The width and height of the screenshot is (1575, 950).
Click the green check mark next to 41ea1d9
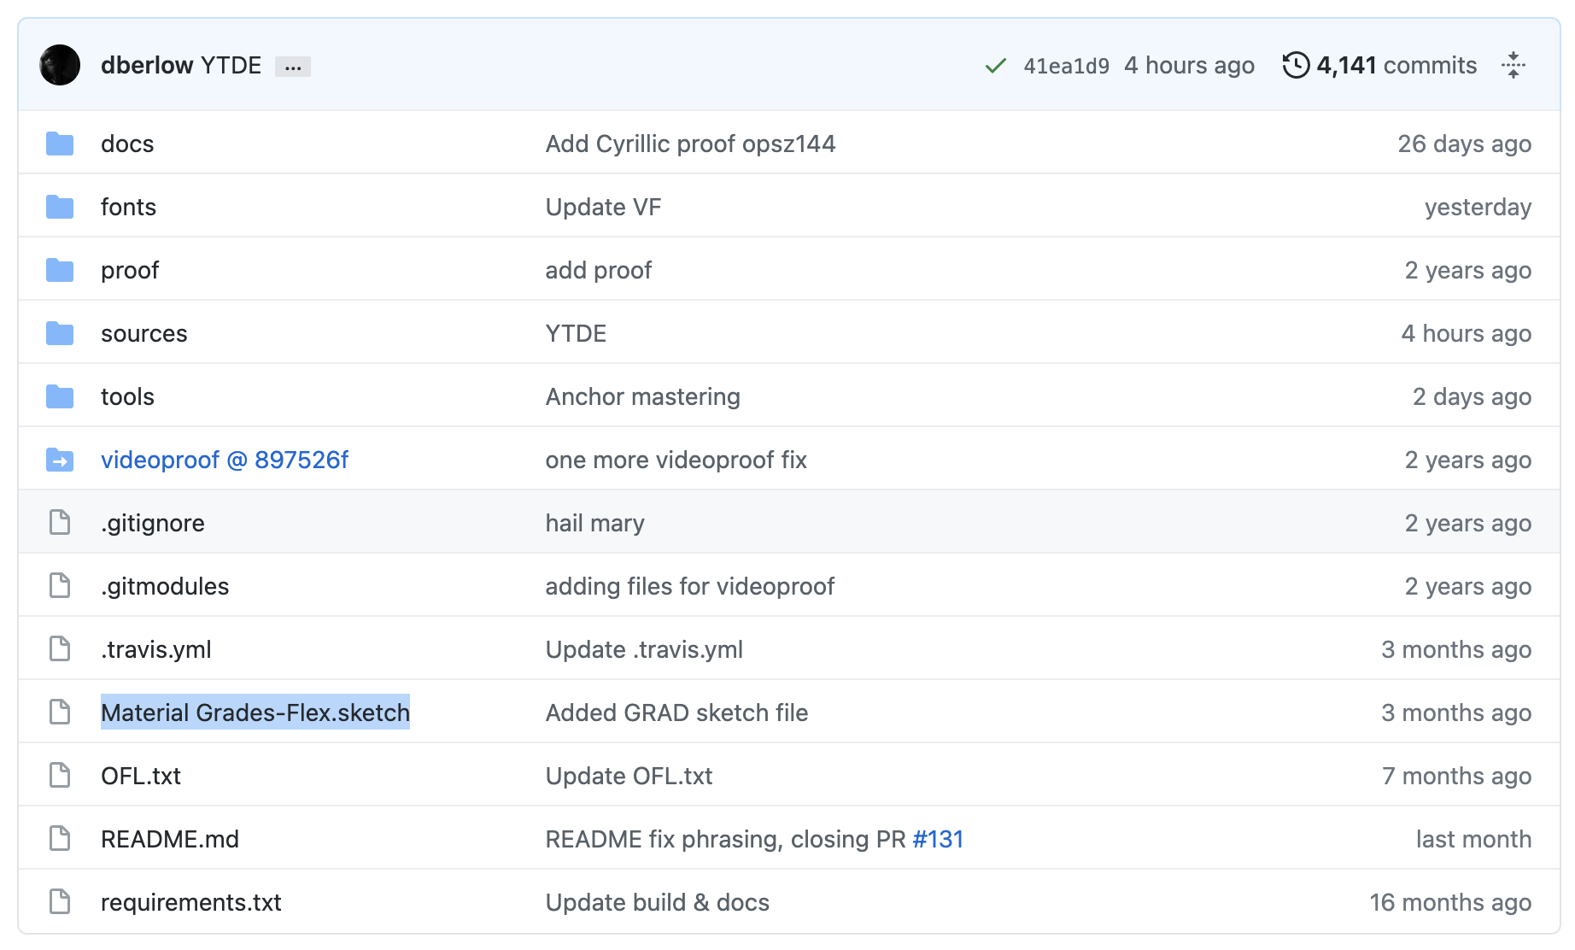point(995,64)
